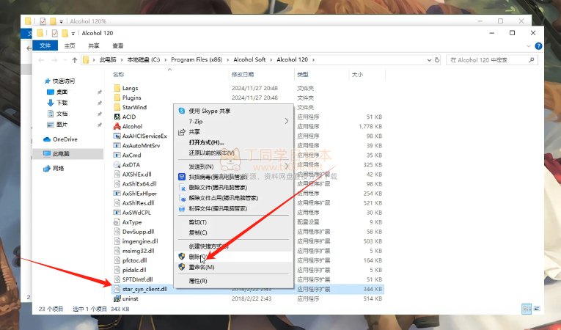Select the imgengine.dll file
The width and height of the screenshot is (561, 330).
(140, 241)
